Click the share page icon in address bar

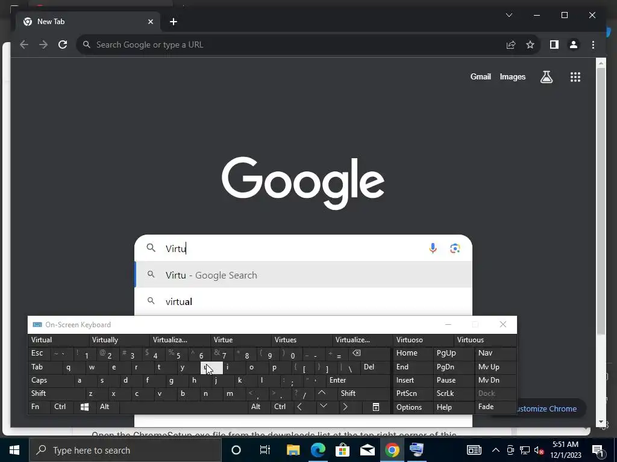point(511,45)
